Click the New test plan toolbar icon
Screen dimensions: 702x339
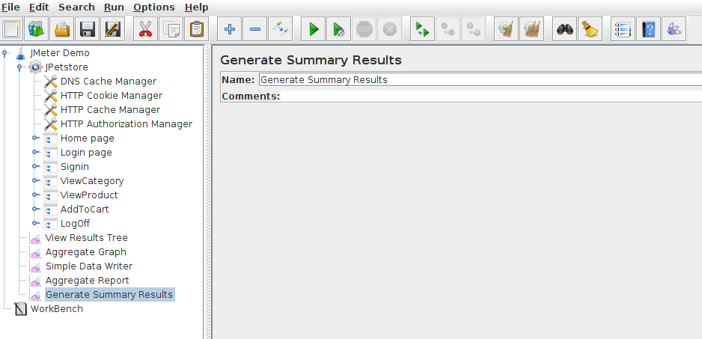pos(12,29)
